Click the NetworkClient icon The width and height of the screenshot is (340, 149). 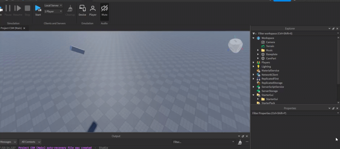pos(258,74)
